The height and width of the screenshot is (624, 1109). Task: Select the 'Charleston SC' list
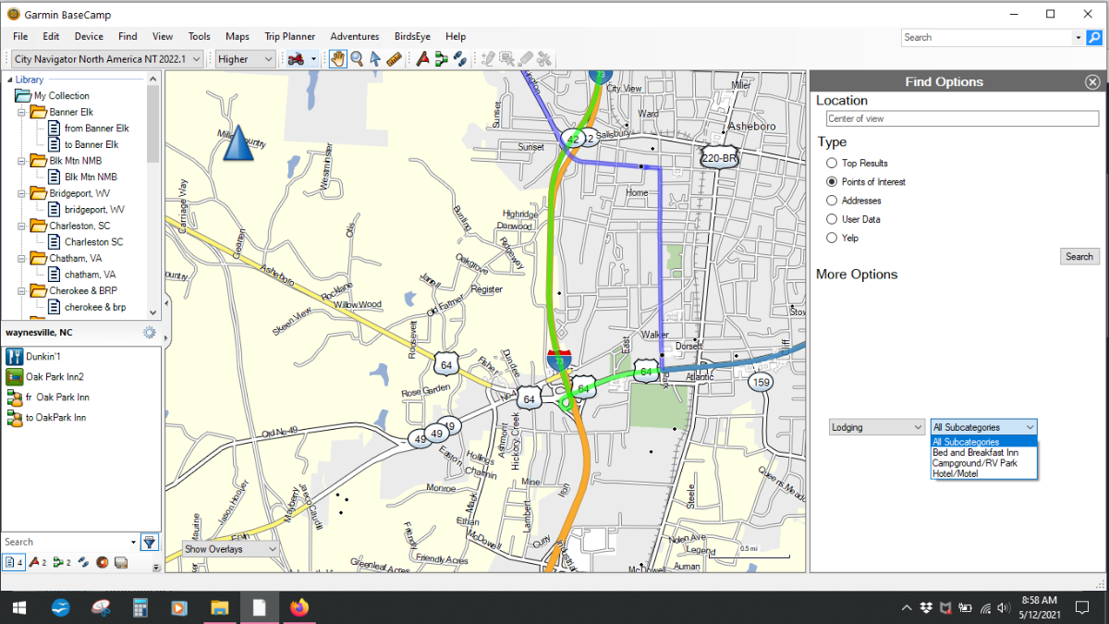pyautogui.click(x=84, y=242)
